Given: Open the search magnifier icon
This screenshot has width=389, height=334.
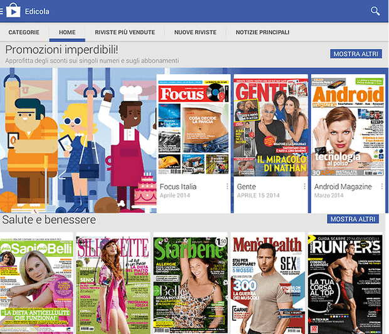Looking at the screenshot, I should (x=375, y=11).
